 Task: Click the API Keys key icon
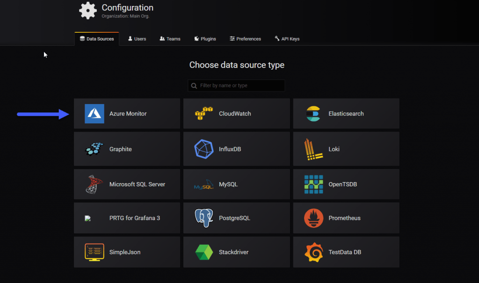point(277,38)
